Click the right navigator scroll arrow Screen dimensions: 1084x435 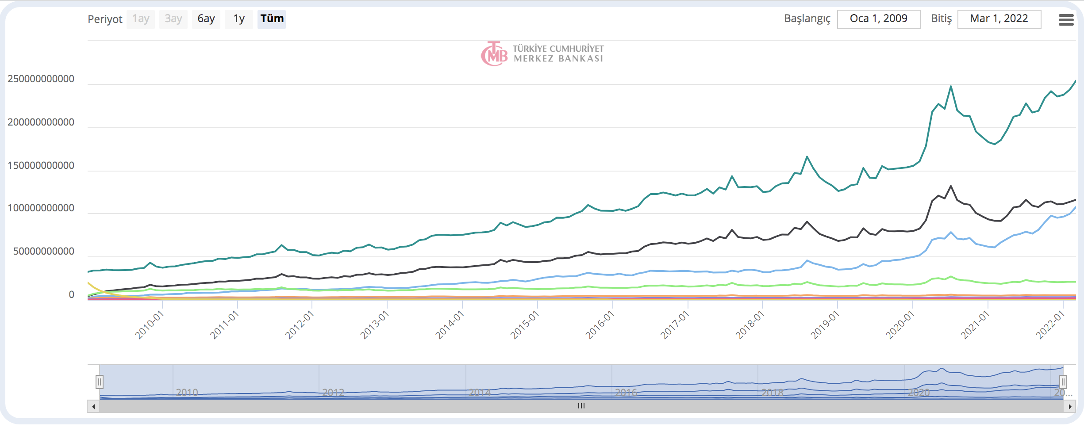pos(1069,406)
